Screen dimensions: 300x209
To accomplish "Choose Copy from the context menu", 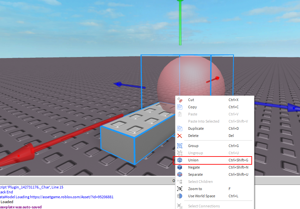I will coord(215,107).
